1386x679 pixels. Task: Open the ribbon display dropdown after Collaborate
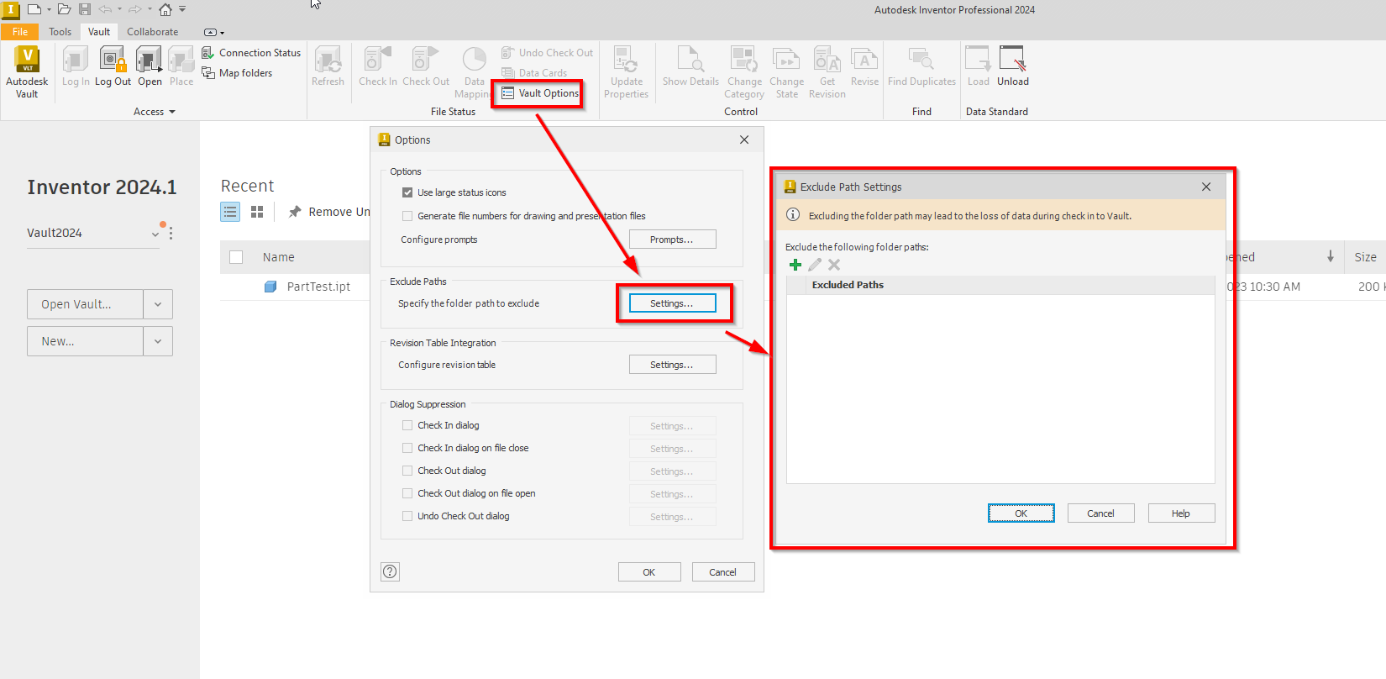point(214,32)
